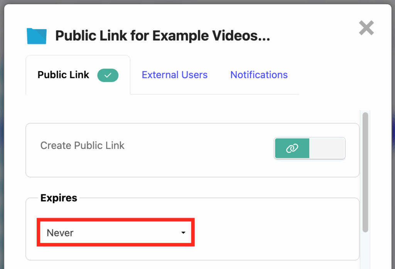Switch to the External Users tab
Screen dimensions: 395x269
174,75
